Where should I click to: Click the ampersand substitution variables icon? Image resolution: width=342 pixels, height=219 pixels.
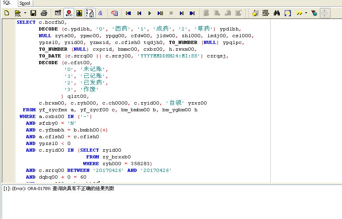(100, 13)
